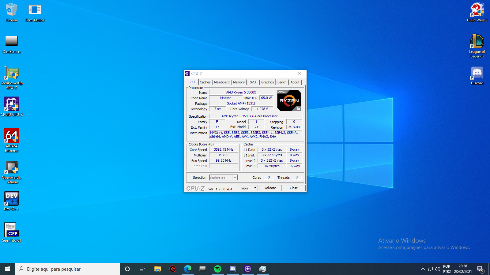Show hidden tray icons chevron
This screenshot has width=490, height=275.
pyautogui.click(x=423, y=269)
